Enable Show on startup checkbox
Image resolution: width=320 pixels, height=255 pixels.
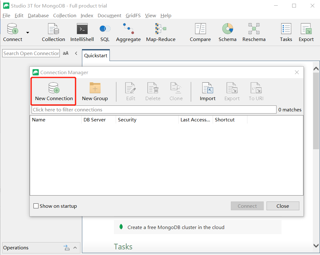(36, 206)
